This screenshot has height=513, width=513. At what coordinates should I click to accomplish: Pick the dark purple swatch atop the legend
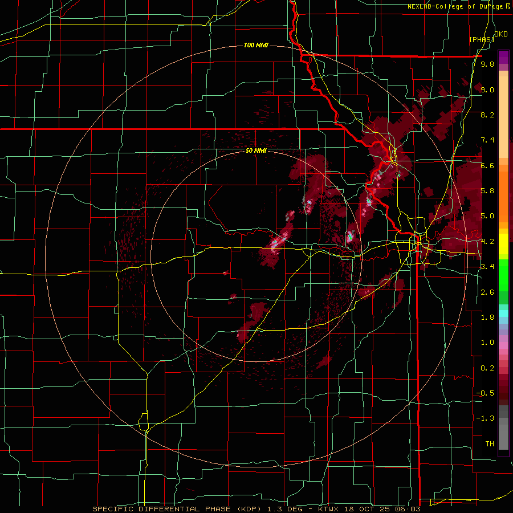[x=503, y=58]
